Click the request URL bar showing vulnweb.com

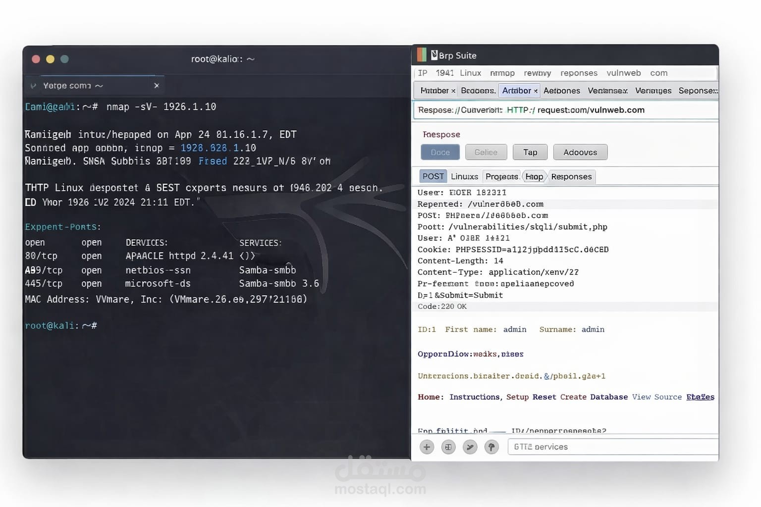point(565,110)
